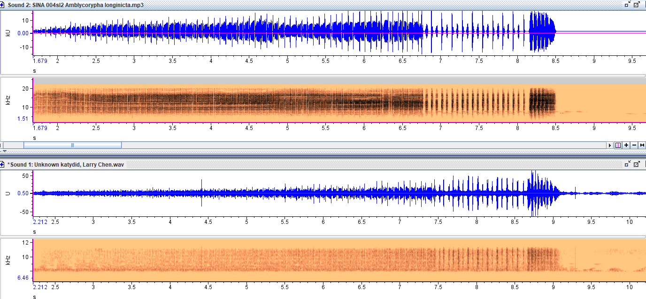Click the Sound 2 horizontal scrollbar thumb
The image size is (646, 299).
(x=72, y=146)
